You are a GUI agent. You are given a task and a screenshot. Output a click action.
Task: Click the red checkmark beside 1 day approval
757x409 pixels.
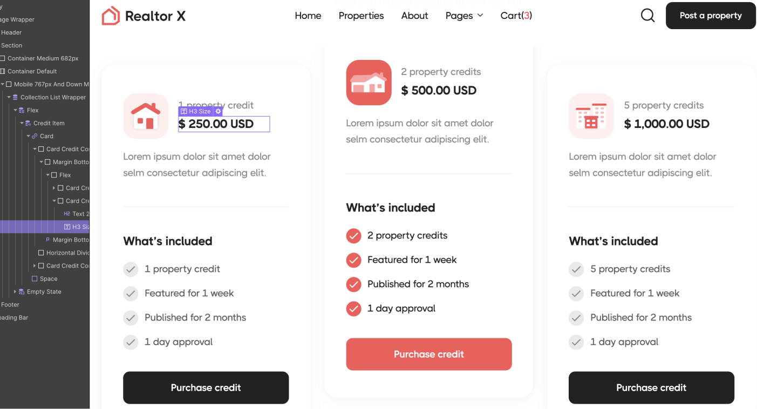(x=353, y=308)
